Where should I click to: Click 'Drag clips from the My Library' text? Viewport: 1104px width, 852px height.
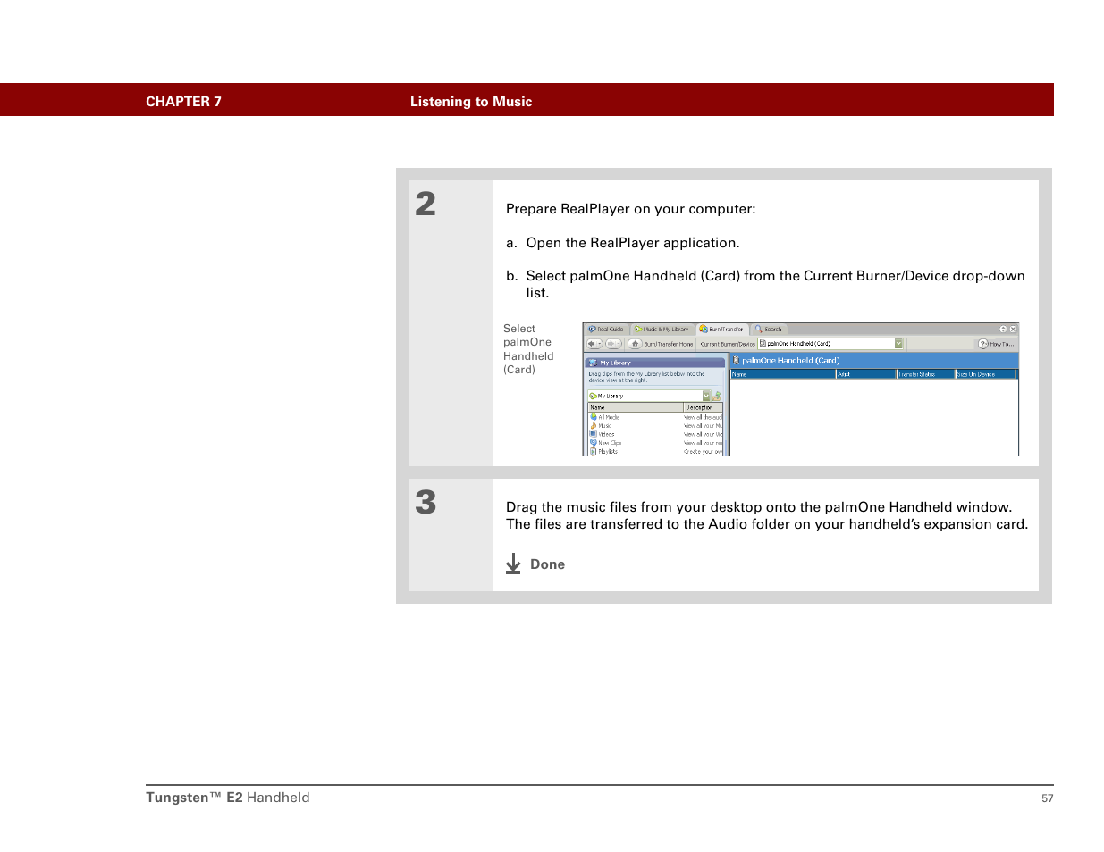pyautogui.click(x=646, y=377)
